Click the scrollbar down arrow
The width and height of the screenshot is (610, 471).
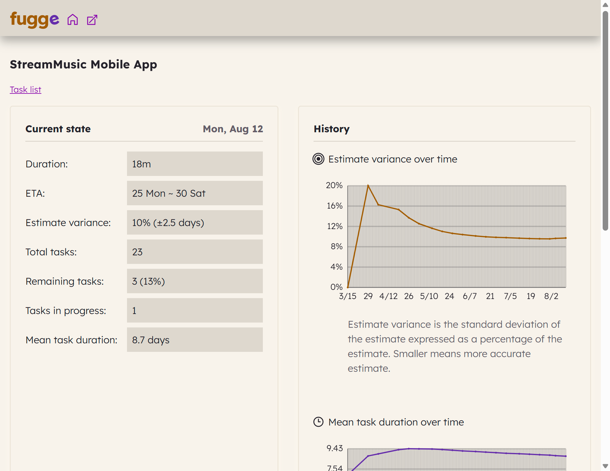[x=605, y=466]
